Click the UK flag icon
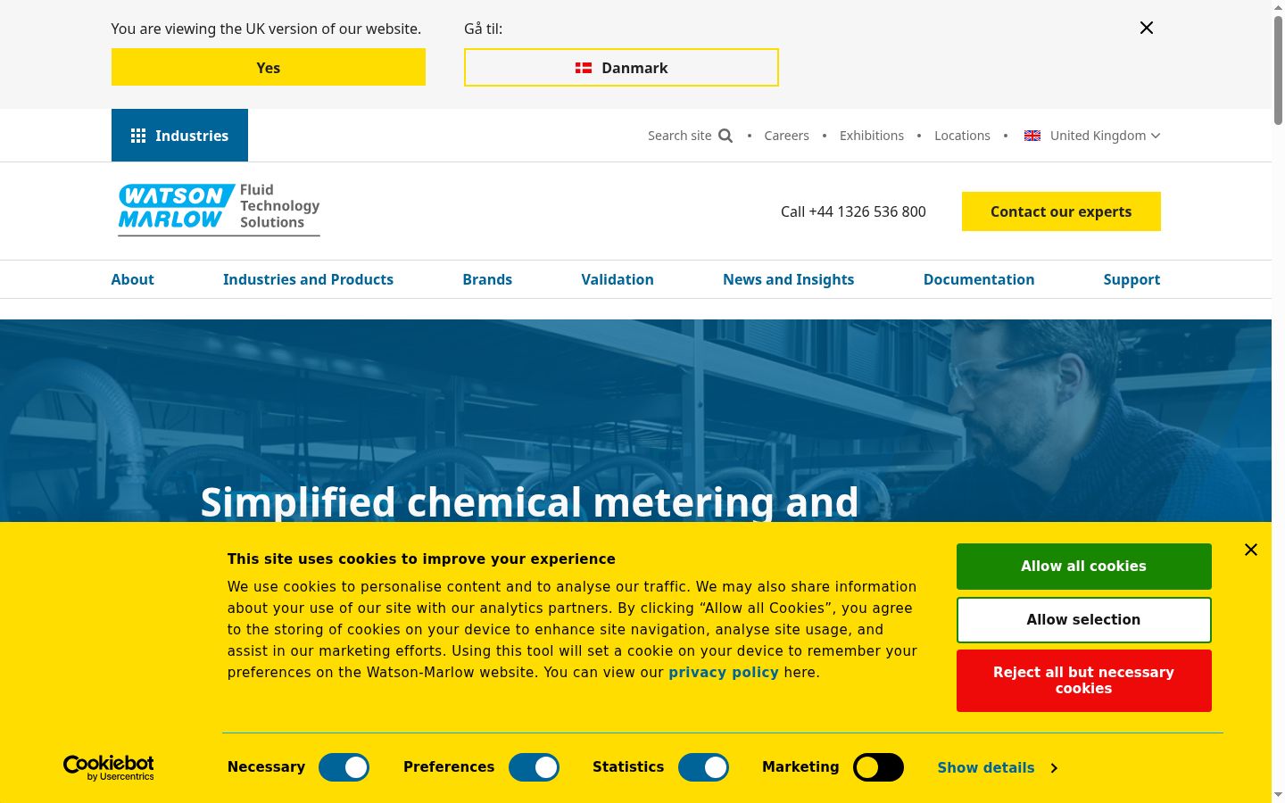The width and height of the screenshot is (1285, 803). (x=1032, y=136)
